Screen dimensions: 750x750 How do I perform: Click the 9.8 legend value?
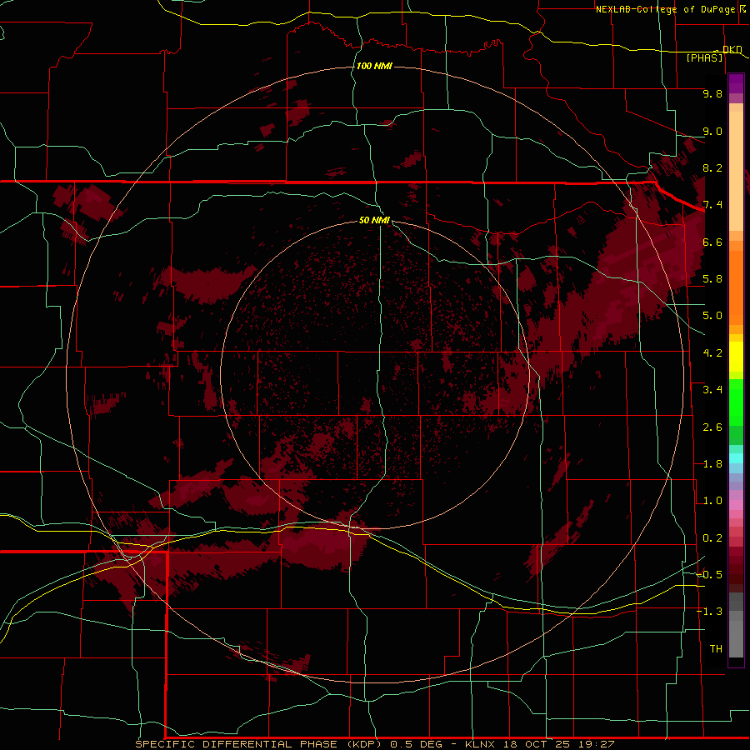(712, 93)
